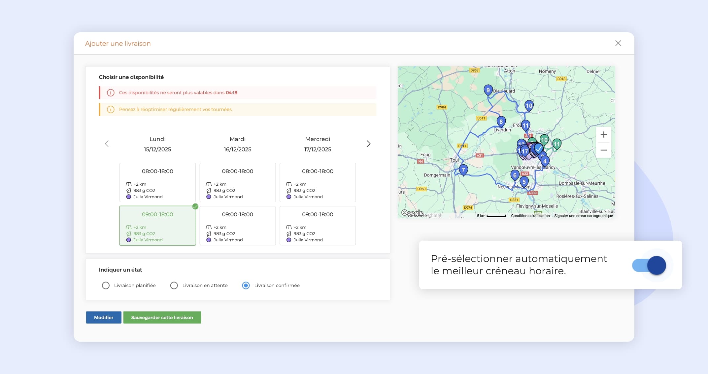Click map marker number 5
The height and width of the screenshot is (374, 708).
coord(524,181)
